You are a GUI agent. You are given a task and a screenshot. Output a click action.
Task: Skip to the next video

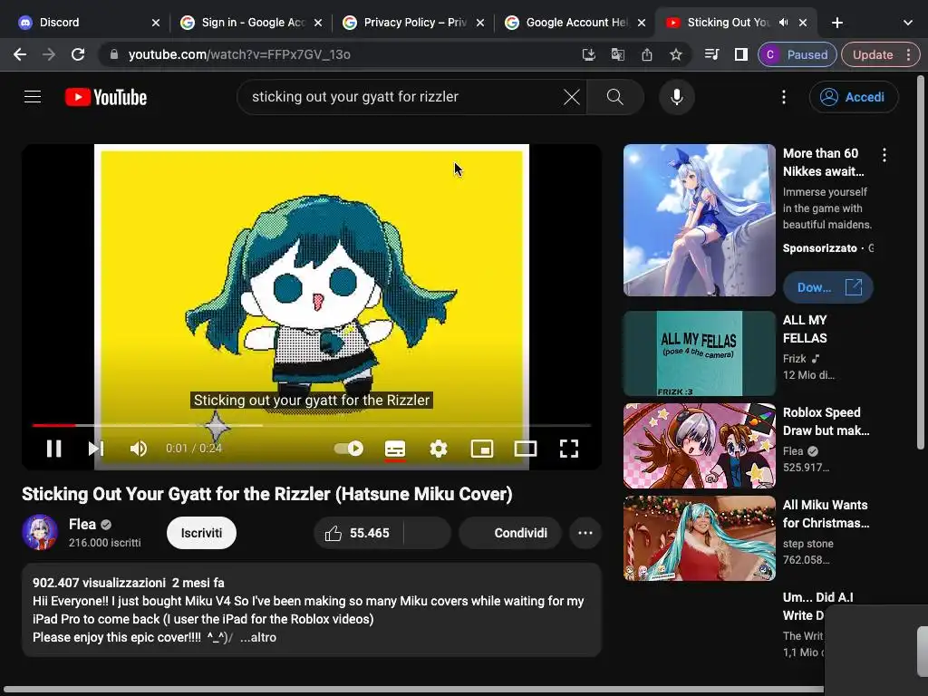point(96,449)
